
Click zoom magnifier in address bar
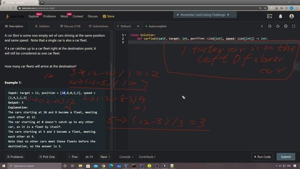pos(260,8)
